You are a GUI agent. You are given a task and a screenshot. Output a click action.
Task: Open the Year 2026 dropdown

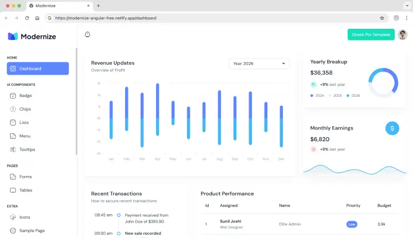(259, 64)
